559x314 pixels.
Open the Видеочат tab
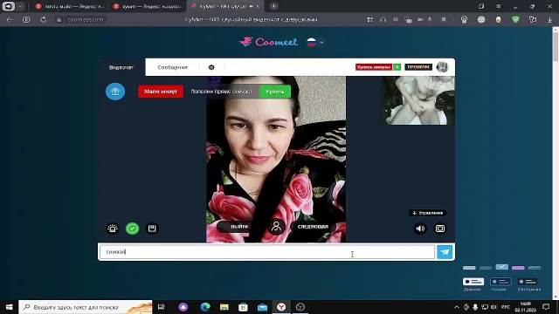pos(121,67)
